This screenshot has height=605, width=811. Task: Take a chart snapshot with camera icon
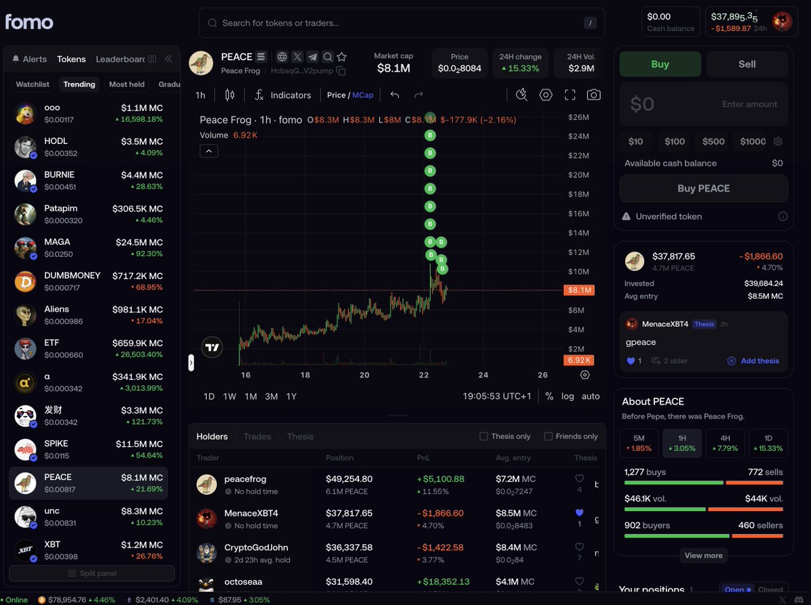point(593,95)
